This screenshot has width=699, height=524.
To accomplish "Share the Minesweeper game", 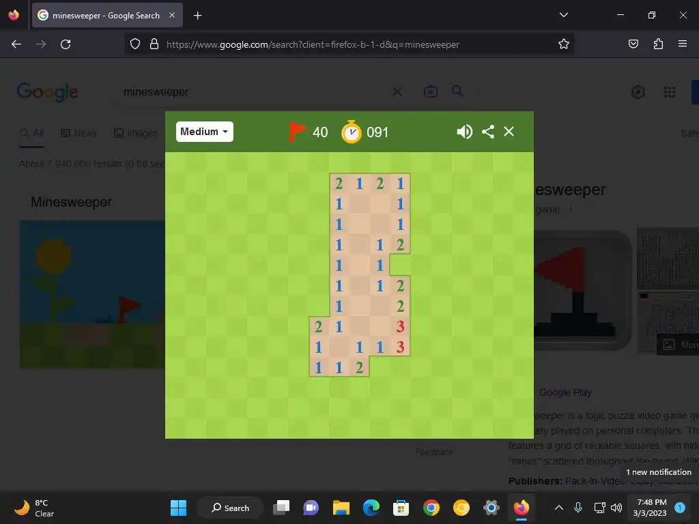I will coord(488,132).
